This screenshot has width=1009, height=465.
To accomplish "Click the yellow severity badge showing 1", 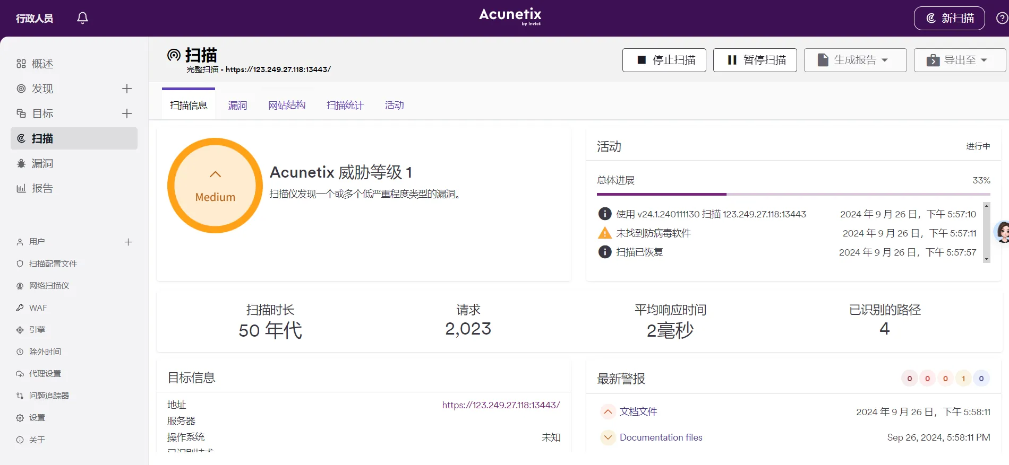I will pyautogui.click(x=963, y=379).
